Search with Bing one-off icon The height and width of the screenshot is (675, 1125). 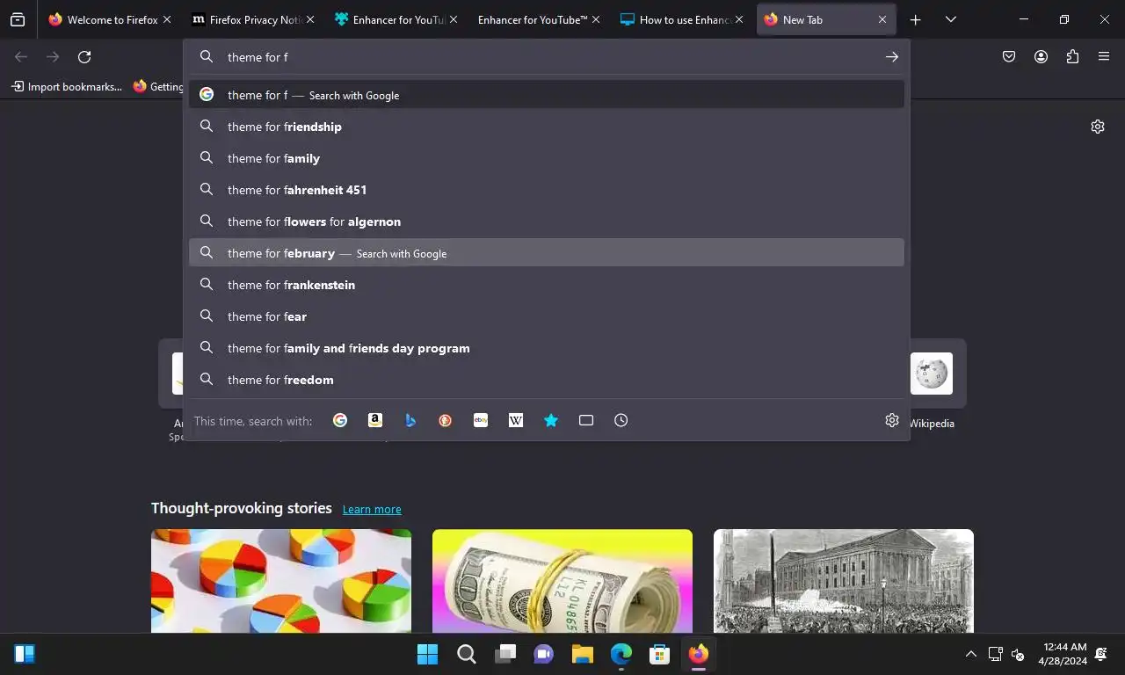410,421
